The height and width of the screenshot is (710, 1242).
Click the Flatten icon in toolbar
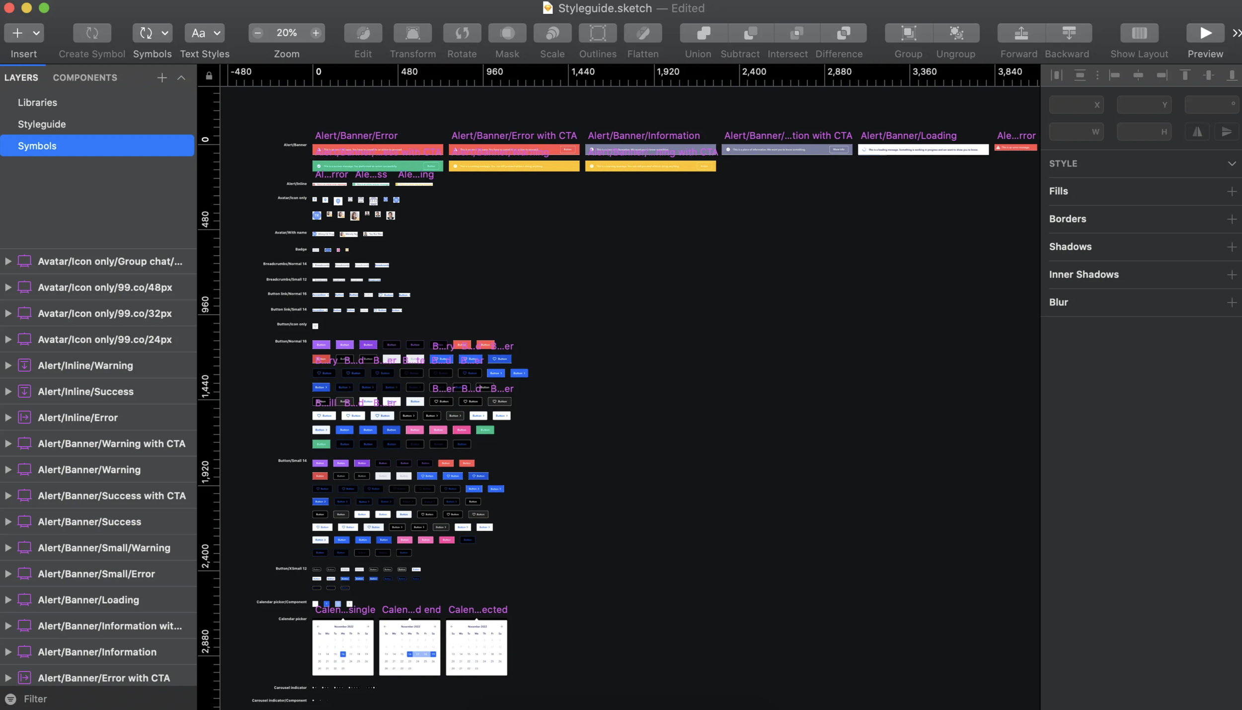tap(642, 33)
